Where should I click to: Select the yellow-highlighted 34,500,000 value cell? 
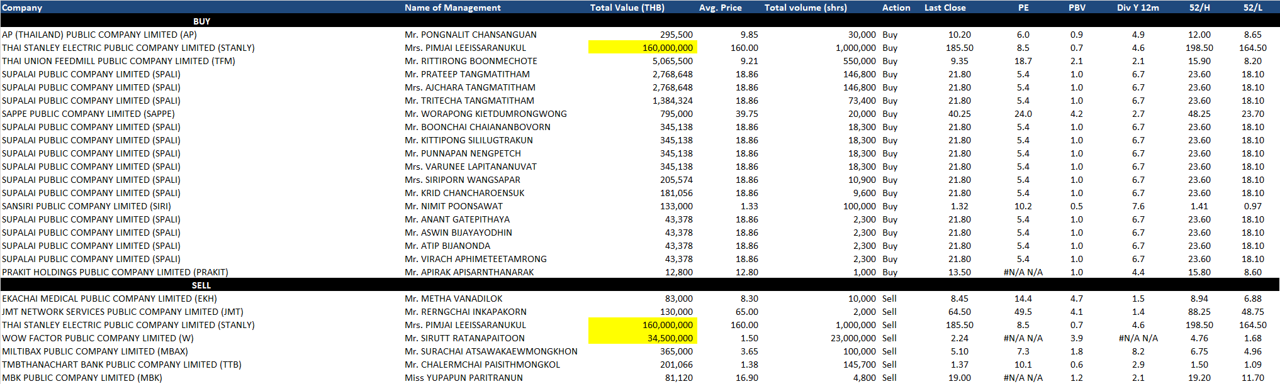(x=643, y=338)
